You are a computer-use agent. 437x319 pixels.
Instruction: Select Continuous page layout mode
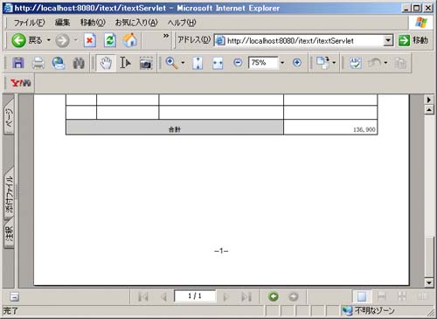tap(382, 296)
